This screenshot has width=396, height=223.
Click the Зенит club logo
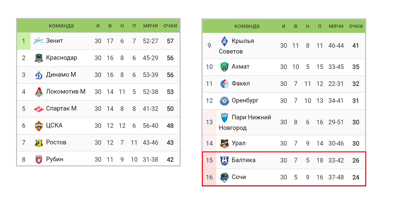click(x=39, y=41)
